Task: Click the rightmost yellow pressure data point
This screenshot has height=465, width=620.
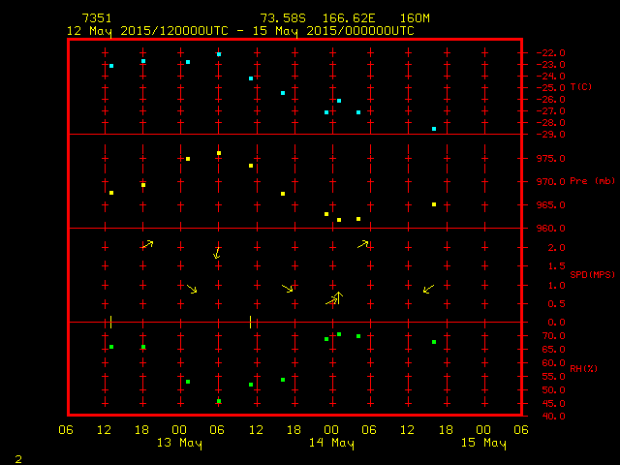Action: click(434, 204)
